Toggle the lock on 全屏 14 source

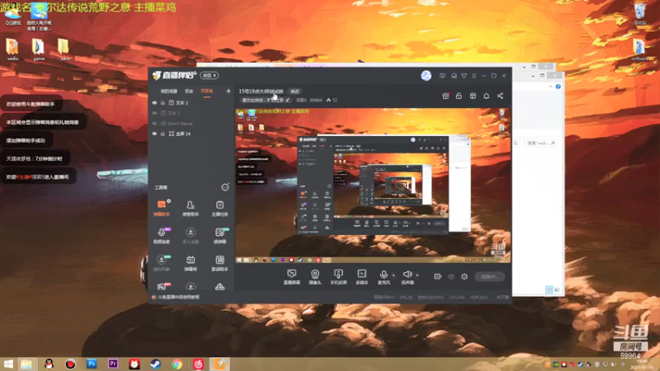(x=163, y=134)
